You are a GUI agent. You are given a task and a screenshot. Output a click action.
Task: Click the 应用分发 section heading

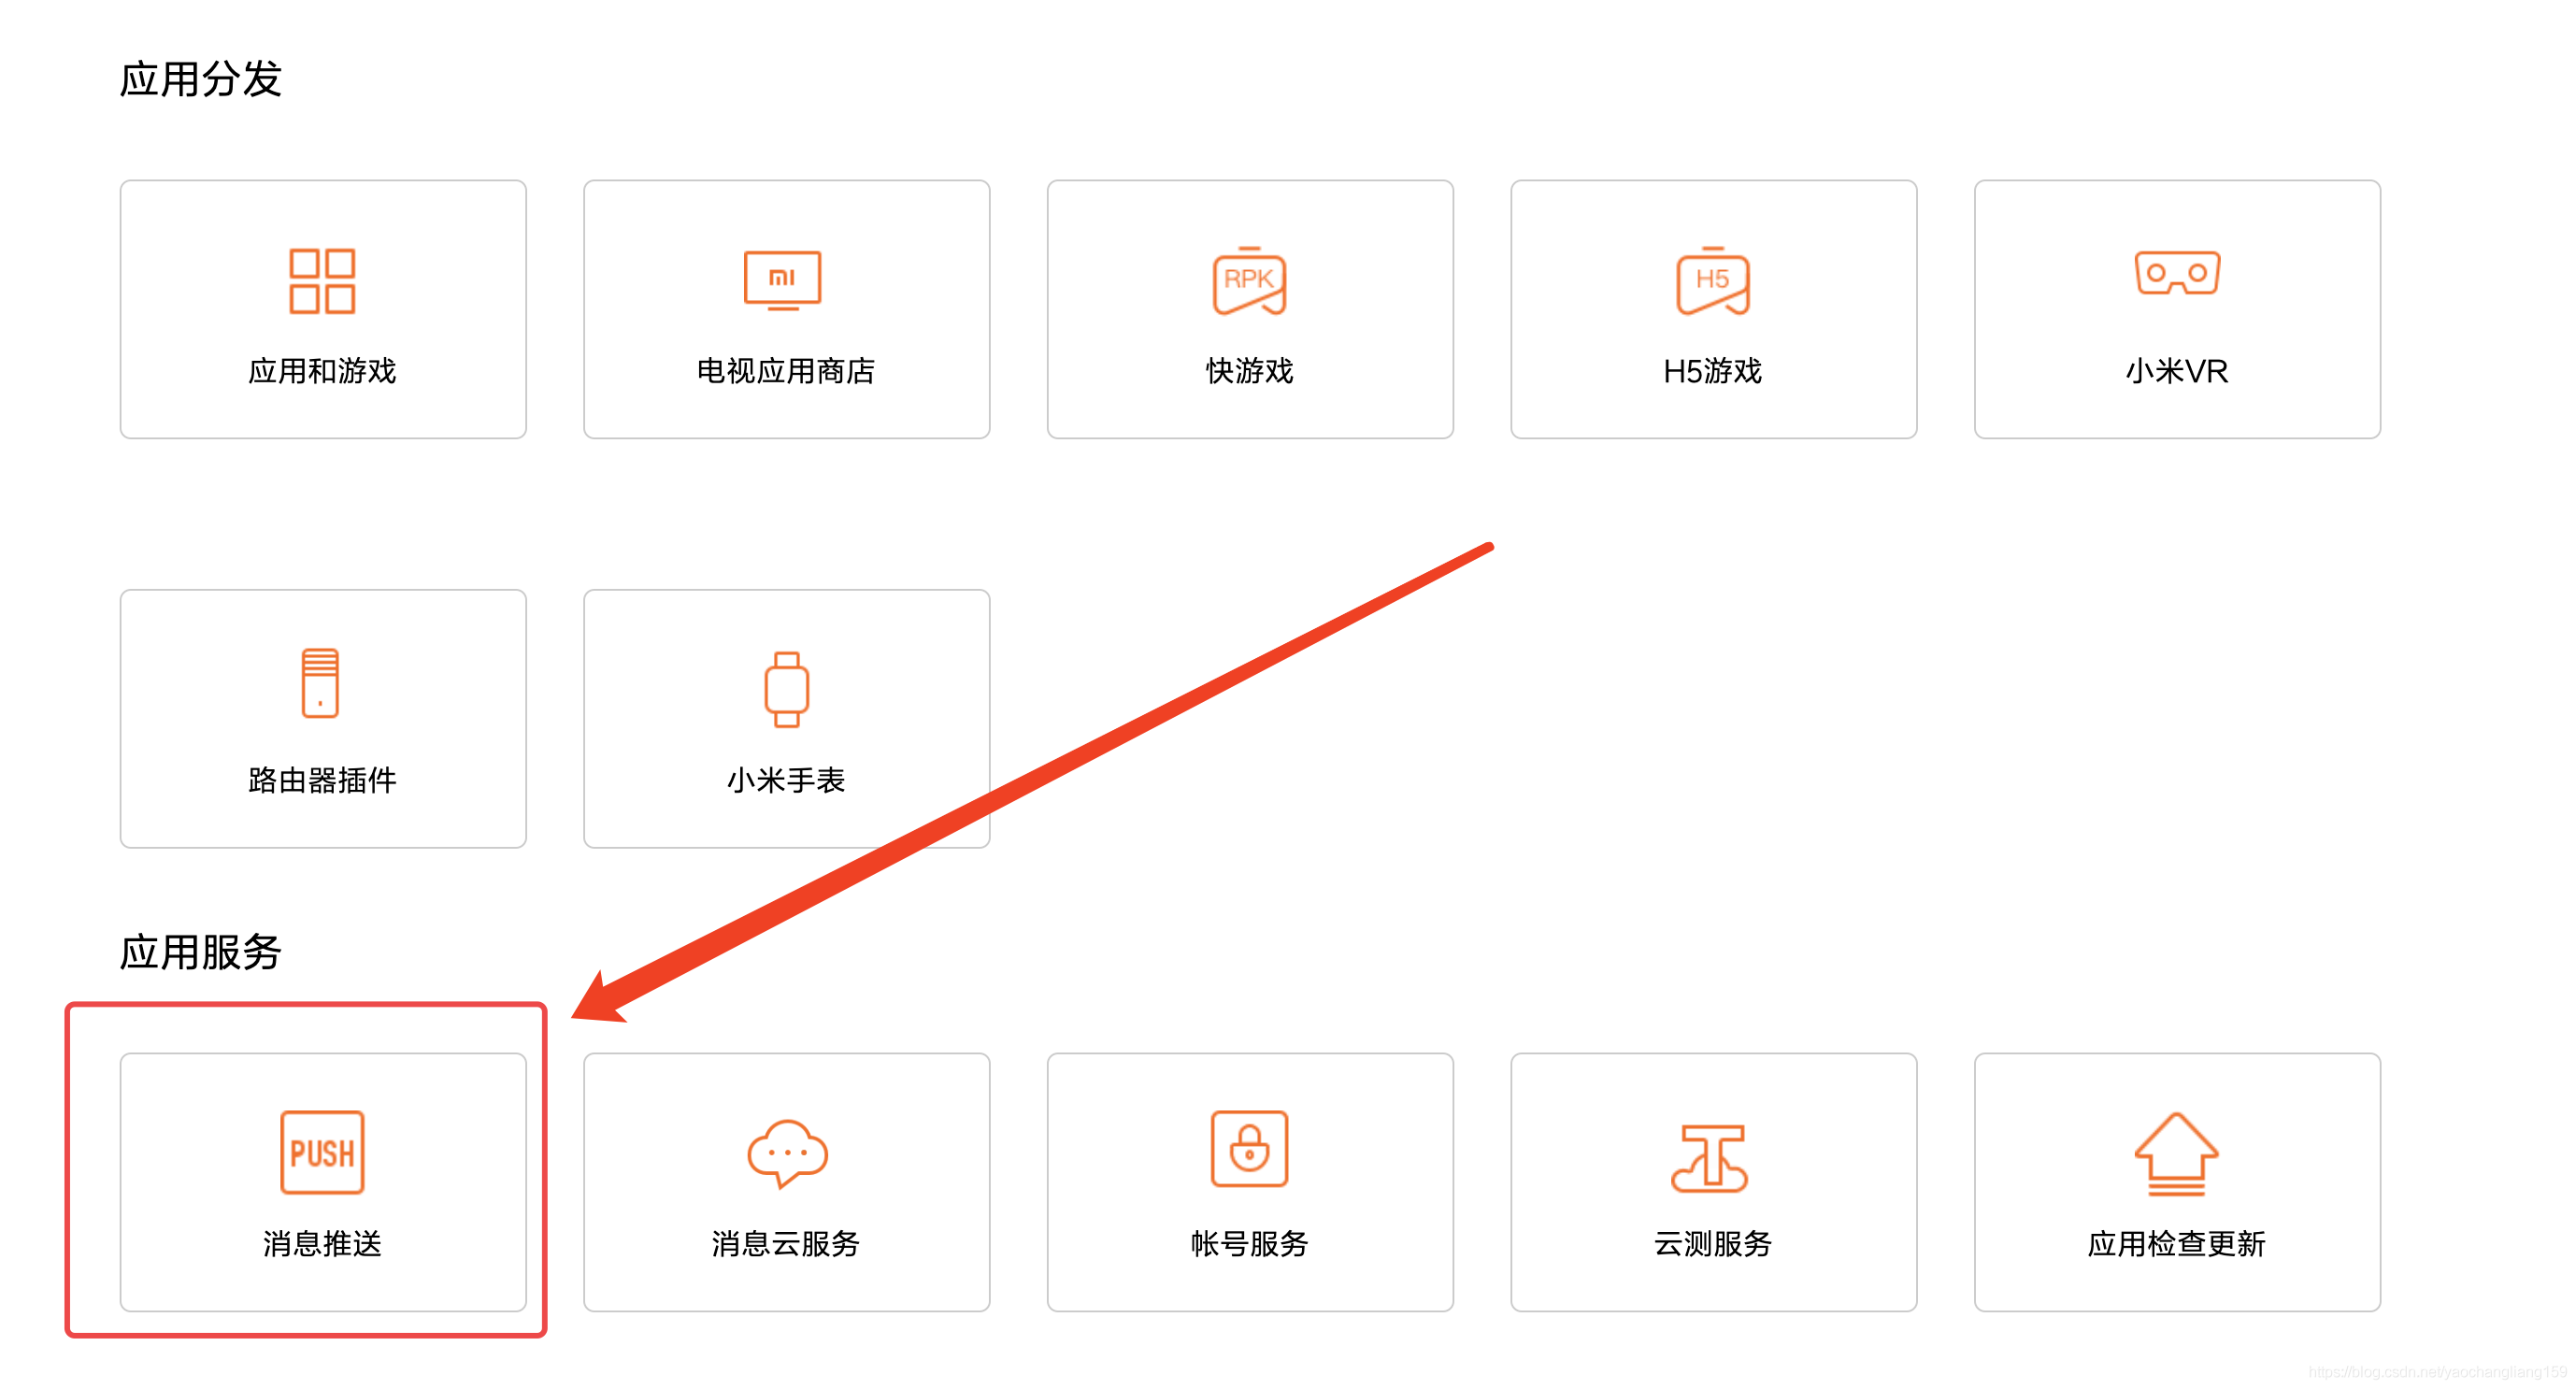(200, 79)
